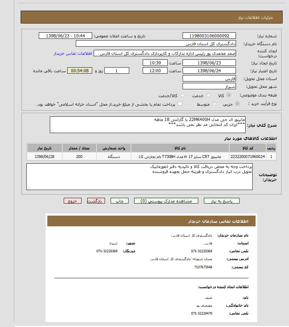Click the ساعت باقی مانده countdown field
Image resolution: width=289 pixels, height=327 pixels.
click(x=80, y=71)
